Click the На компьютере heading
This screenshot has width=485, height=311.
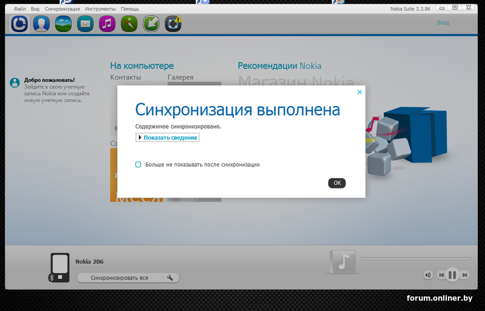click(x=142, y=65)
